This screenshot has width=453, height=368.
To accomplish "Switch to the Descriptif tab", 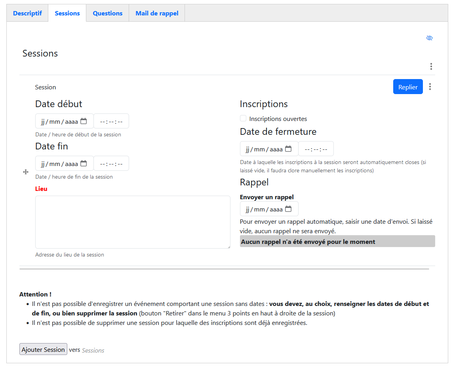I will click(27, 13).
